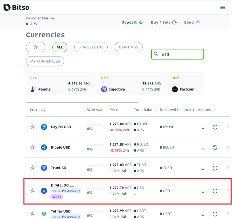Select the MY CURRENCIES filter chip

pos(45,61)
